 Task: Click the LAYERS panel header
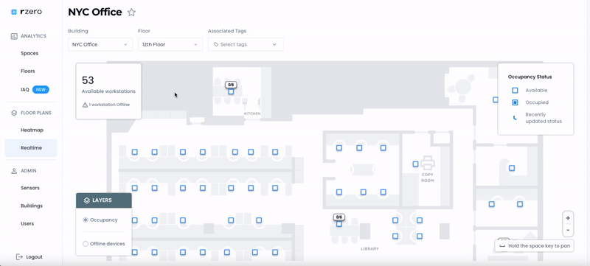click(x=104, y=200)
